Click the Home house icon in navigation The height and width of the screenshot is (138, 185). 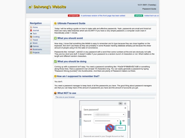click(31, 27)
